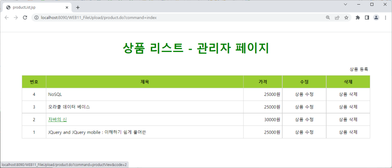Close the productList.jsp tab
The height and width of the screenshot is (168, 392).
tap(67, 8)
